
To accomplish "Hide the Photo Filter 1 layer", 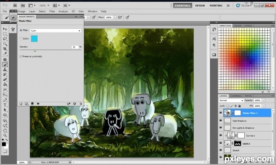I will [x=220, y=113].
